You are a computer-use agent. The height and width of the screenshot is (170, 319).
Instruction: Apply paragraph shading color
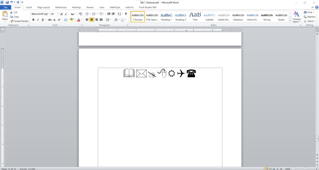[115, 20]
